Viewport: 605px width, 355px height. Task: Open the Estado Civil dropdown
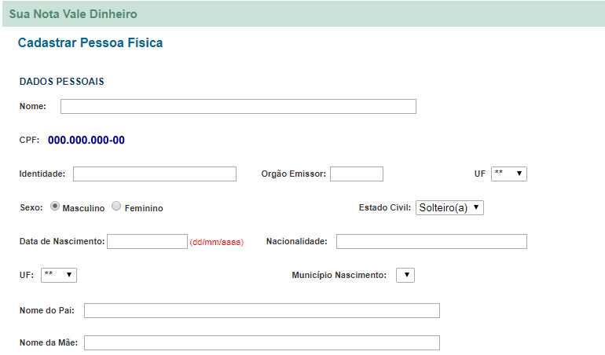coord(449,207)
